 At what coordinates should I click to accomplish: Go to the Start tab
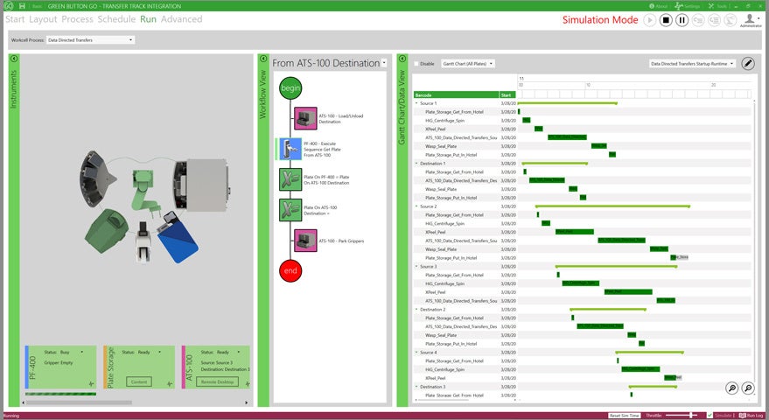click(x=15, y=19)
